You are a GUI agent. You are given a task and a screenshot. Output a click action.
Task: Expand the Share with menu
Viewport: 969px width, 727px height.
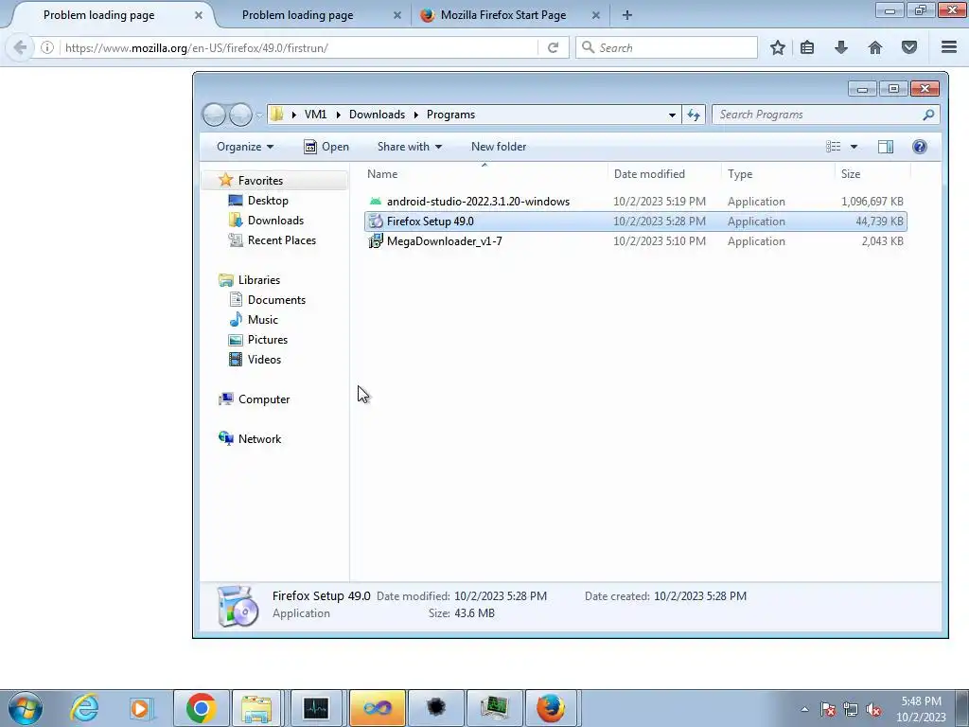coord(409,147)
